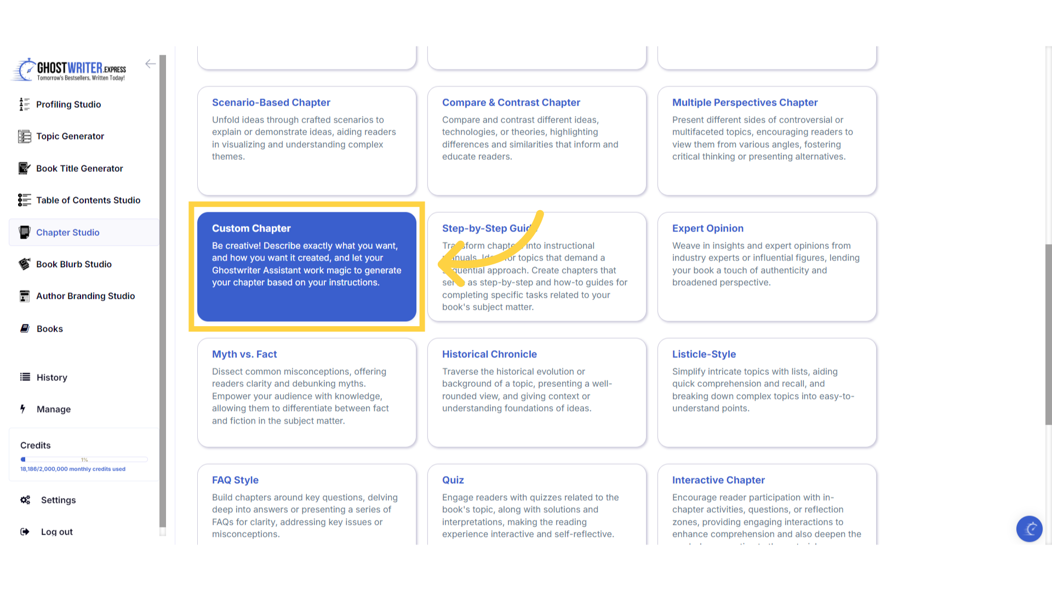Click the Topic Generator icon
The width and height of the screenshot is (1052, 591).
24,136
